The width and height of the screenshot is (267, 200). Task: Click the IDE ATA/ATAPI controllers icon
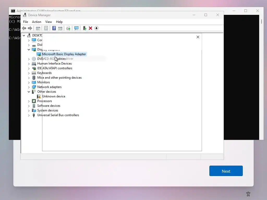34,68
